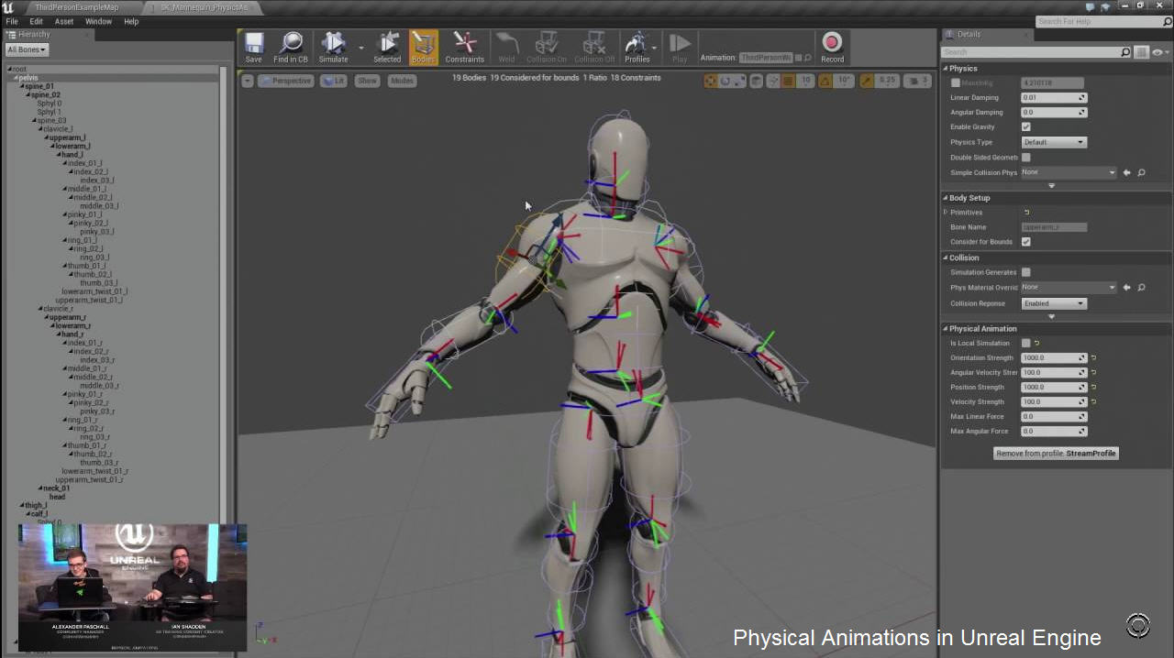This screenshot has width=1174, height=658.
Task: Click the Collision On icon
Action: 547,48
